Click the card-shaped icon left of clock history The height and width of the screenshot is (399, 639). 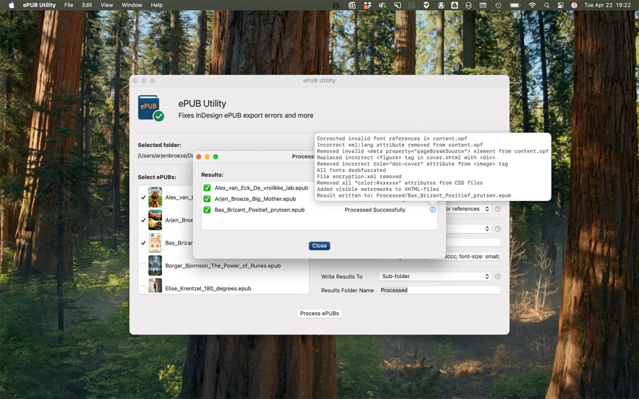[483, 5]
